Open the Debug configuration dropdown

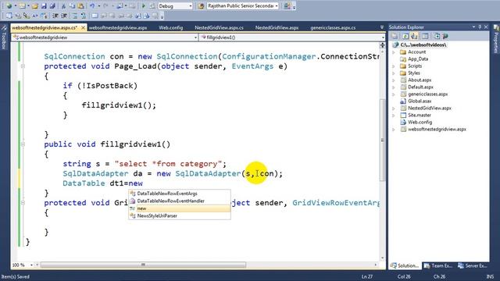coord(191,5)
